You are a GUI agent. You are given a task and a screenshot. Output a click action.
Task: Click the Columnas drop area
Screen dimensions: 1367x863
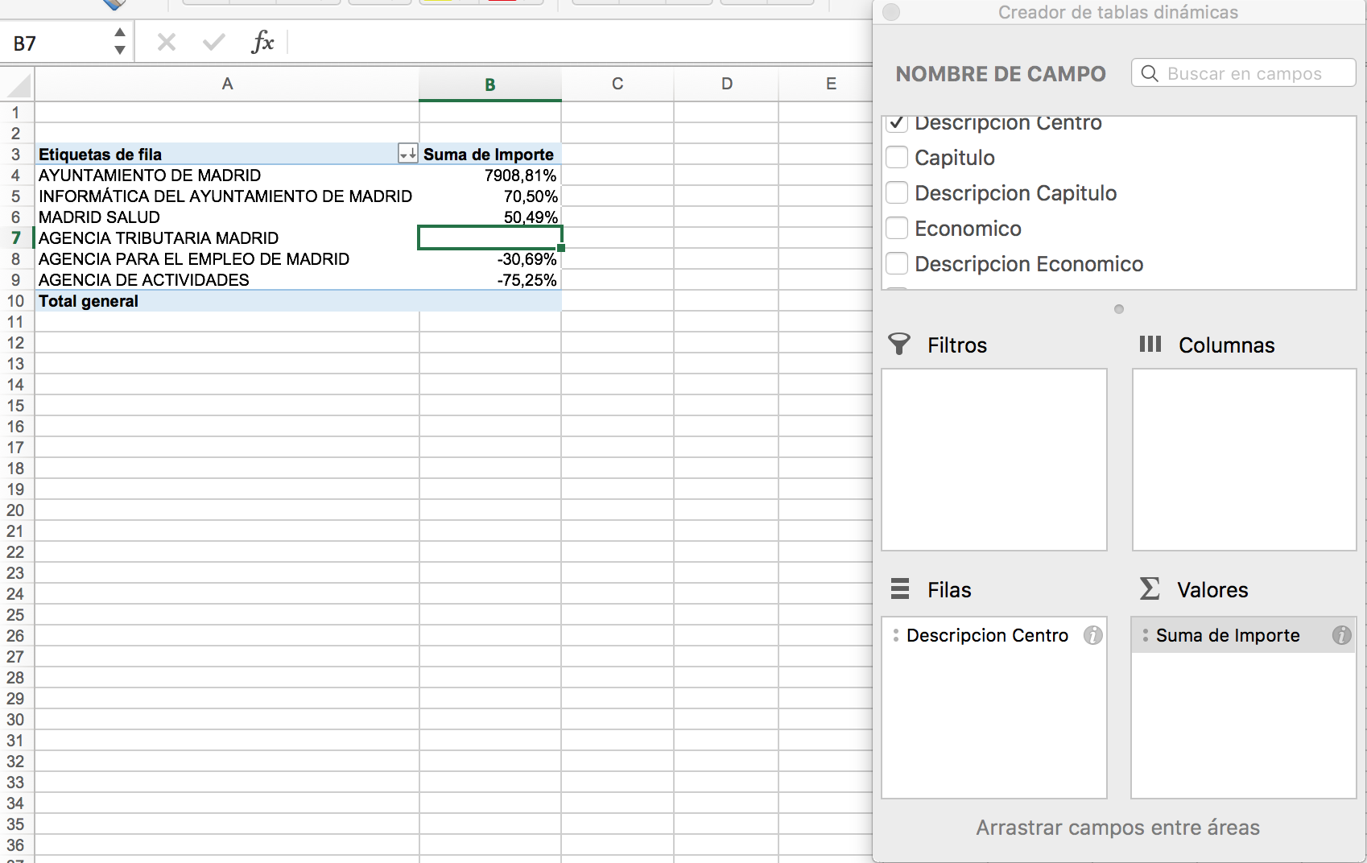pos(1244,460)
